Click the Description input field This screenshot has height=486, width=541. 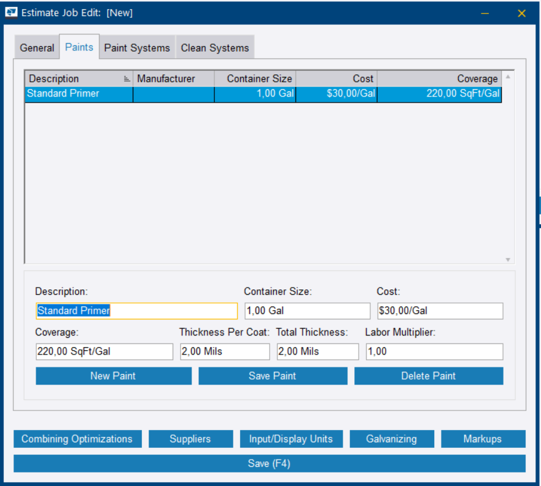[136, 311]
